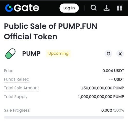This screenshot has width=128, height=128.
Task: Click the Gate logo
Action: [x=22, y=8]
